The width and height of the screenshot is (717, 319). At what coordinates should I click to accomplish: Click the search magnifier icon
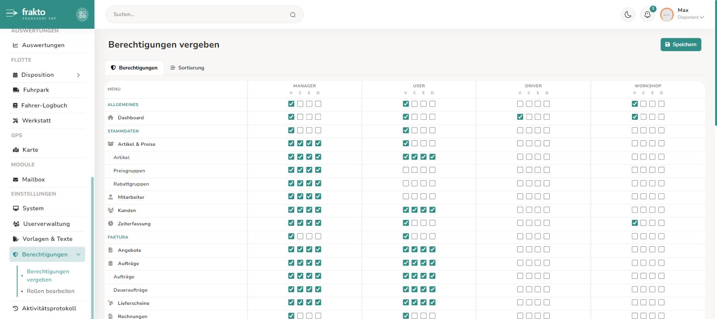pos(293,15)
